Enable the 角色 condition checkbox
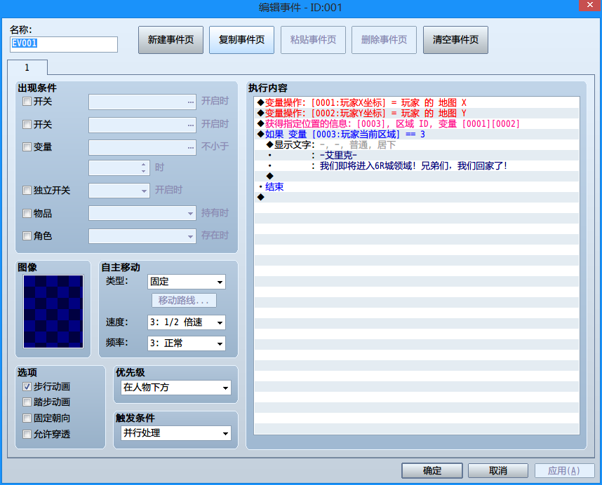The height and width of the screenshot is (485, 602). click(27, 235)
